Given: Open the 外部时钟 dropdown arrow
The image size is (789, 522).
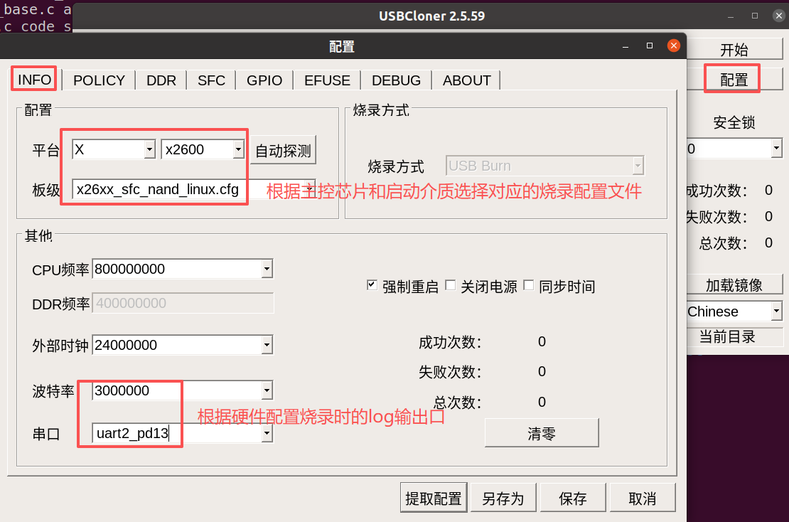Looking at the screenshot, I should [267, 345].
